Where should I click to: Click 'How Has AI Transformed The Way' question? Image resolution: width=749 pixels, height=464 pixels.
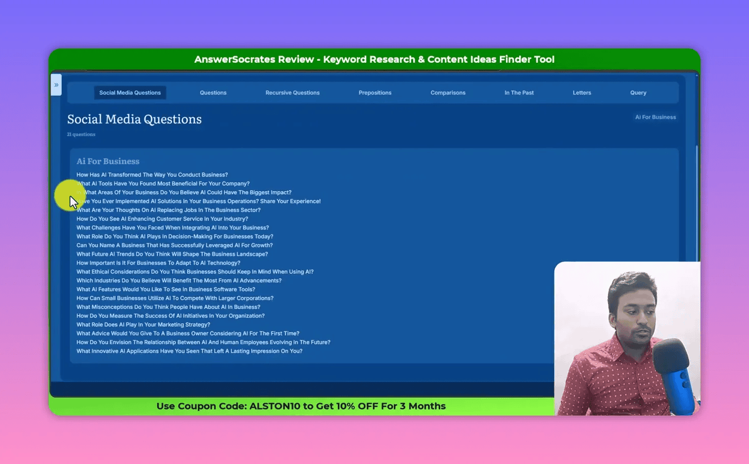click(152, 175)
